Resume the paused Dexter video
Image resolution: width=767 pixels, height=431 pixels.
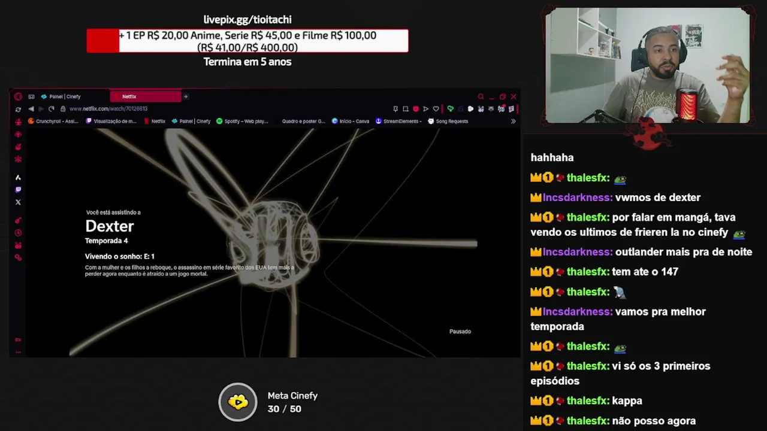273,242
